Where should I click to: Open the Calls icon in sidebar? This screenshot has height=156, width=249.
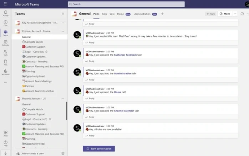[x=5, y=53]
